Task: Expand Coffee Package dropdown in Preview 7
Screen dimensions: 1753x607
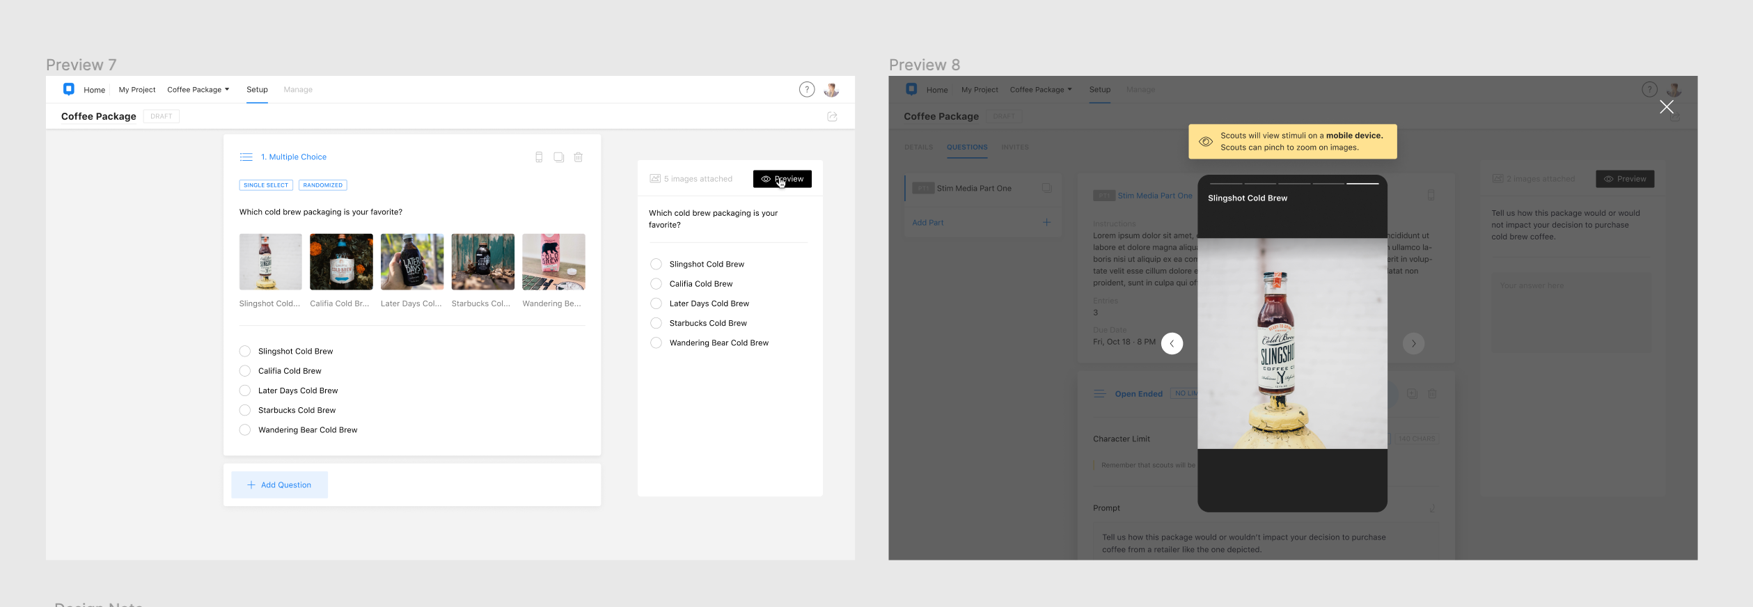Action: pyautogui.click(x=198, y=90)
